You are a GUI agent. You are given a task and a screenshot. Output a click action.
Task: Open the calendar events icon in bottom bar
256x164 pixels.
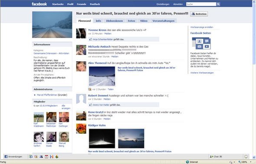click(46, 157)
